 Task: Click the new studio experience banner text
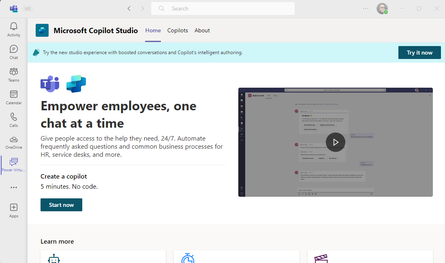pyautogui.click(x=143, y=53)
